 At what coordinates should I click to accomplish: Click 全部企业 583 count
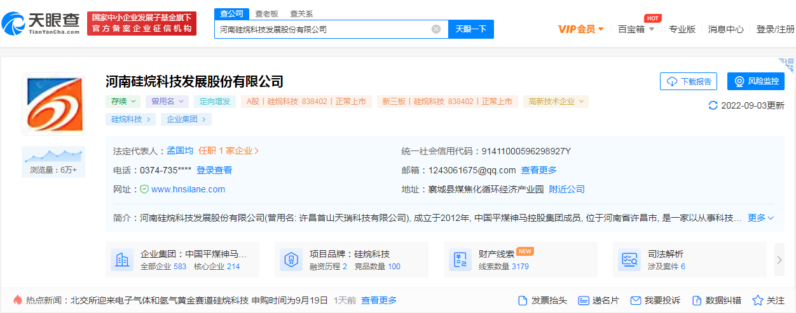coord(163,267)
